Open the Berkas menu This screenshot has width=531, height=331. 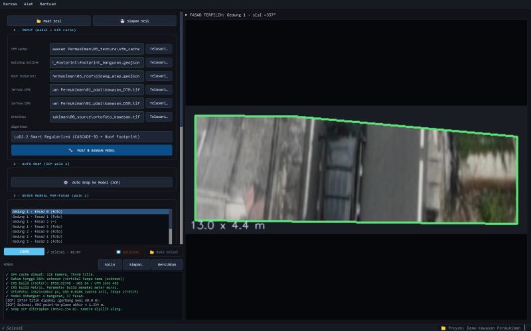(x=10, y=4)
